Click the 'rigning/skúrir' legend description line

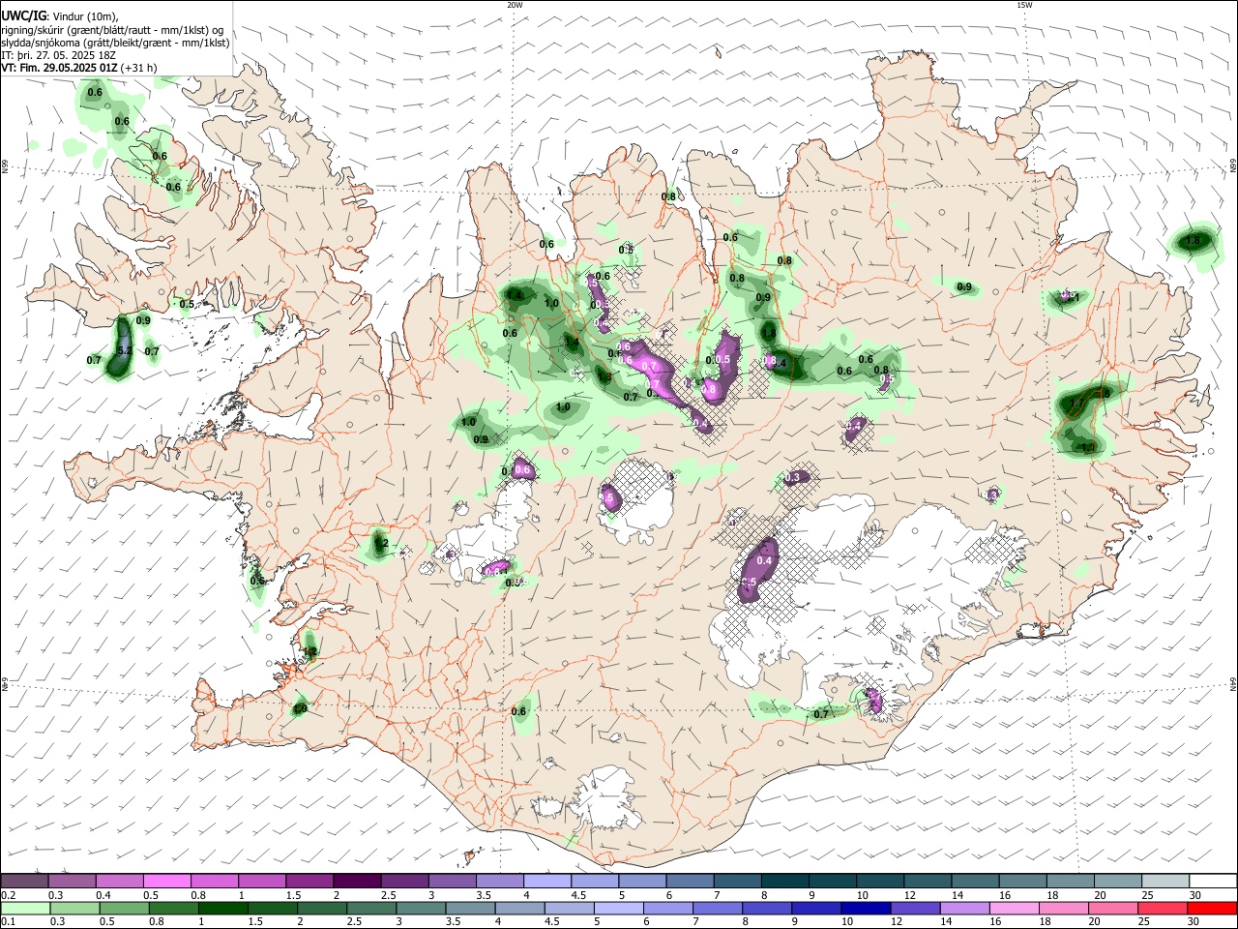click(x=112, y=30)
